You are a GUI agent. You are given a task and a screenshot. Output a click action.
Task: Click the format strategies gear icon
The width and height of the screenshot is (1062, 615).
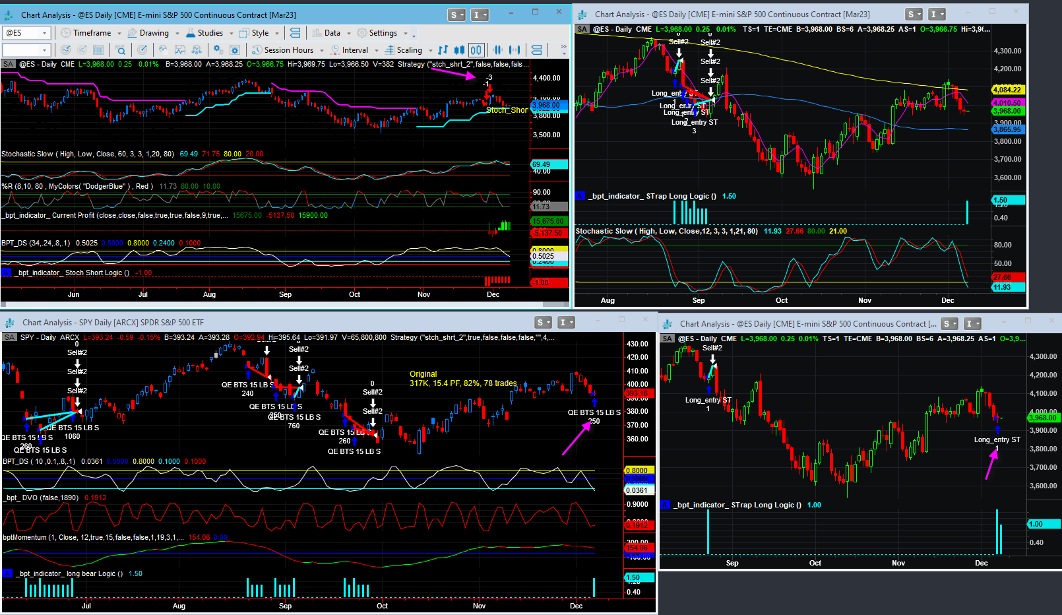click(x=234, y=49)
